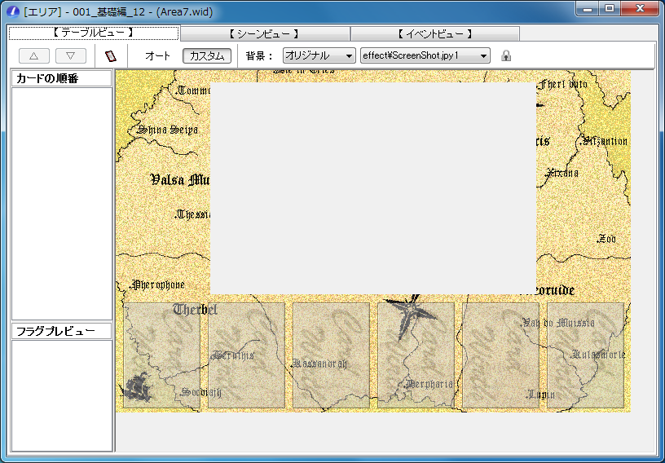This screenshot has height=463, width=665.
Task: Open the イベントビュー tab
Action: pos(435,34)
